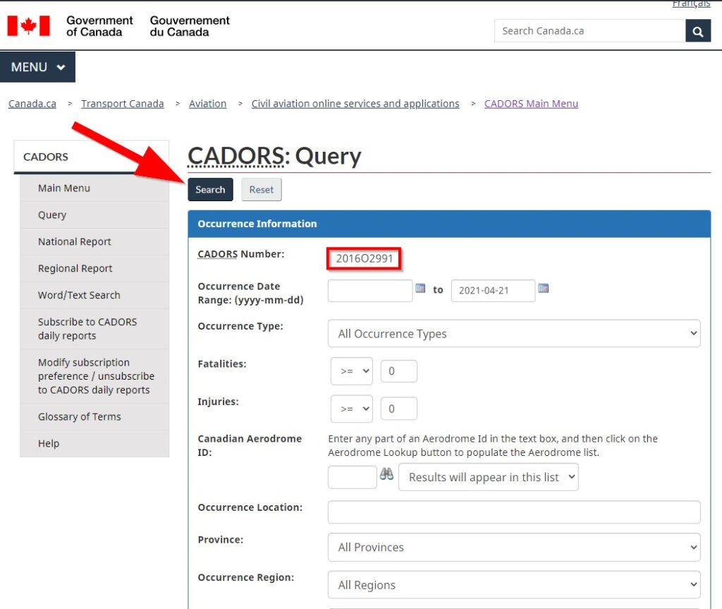The image size is (722, 609).
Task: Click the Occurrence Information panel header
Action: pos(449,224)
